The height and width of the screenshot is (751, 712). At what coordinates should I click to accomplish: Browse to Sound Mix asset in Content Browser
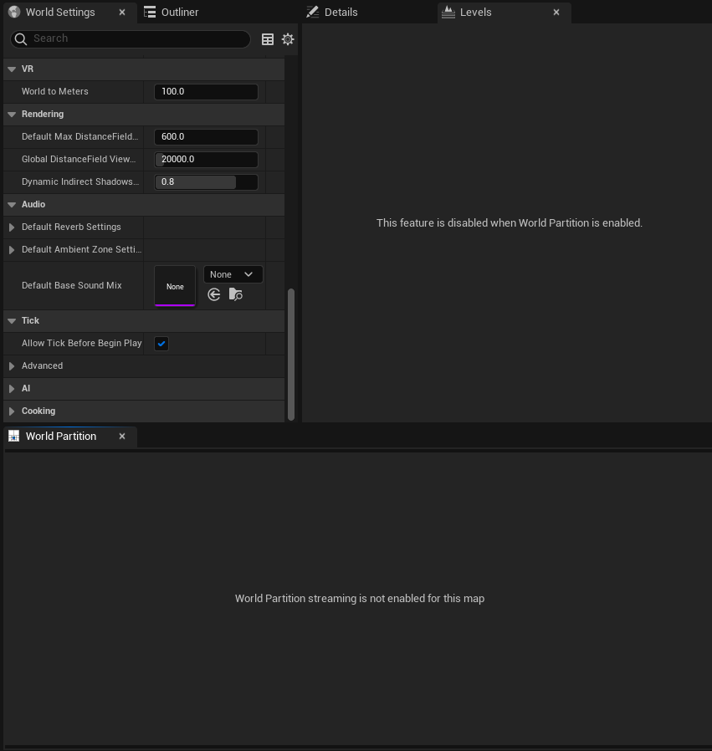tap(235, 294)
